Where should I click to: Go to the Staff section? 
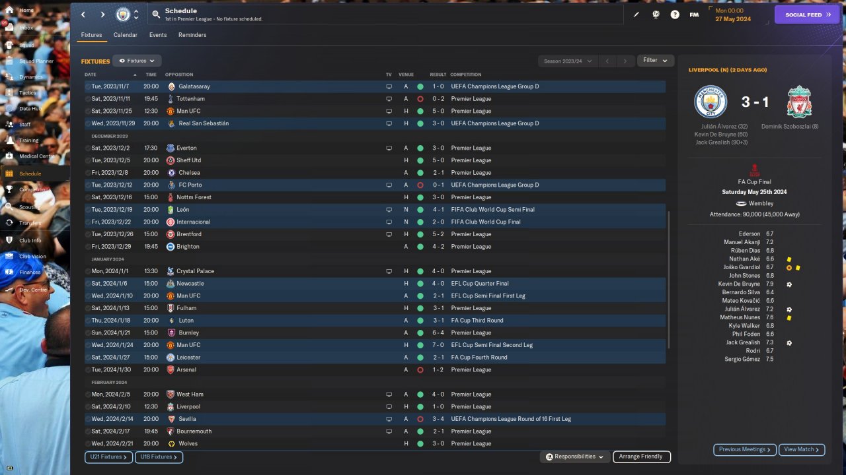(x=24, y=125)
